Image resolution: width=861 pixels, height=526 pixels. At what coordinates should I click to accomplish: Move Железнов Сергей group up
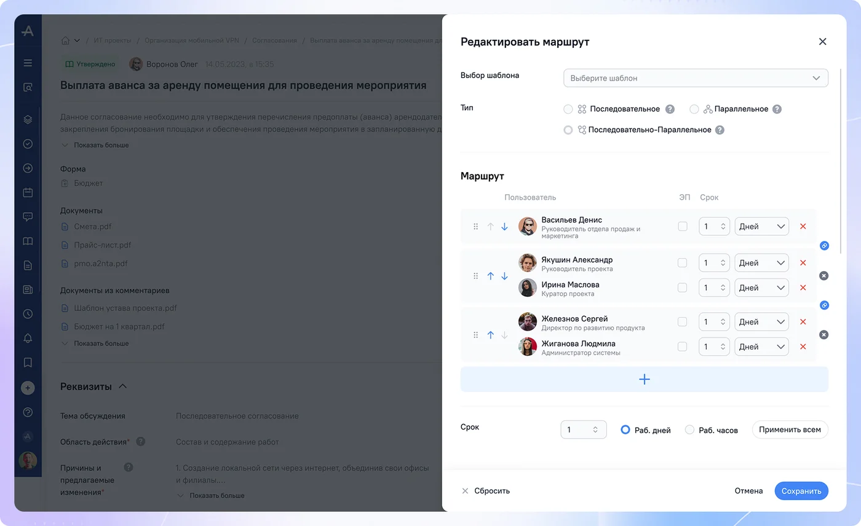pos(490,335)
